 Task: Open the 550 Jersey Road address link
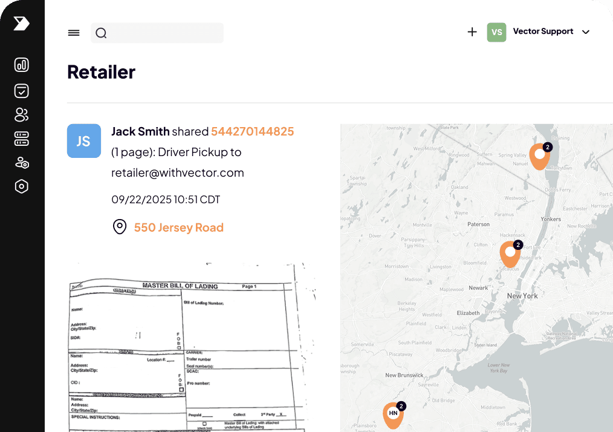click(x=178, y=227)
